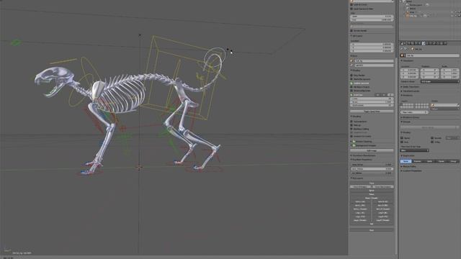Toggle Relationship Lines checkbox
The image size is (461, 259).
click(352, 91)
